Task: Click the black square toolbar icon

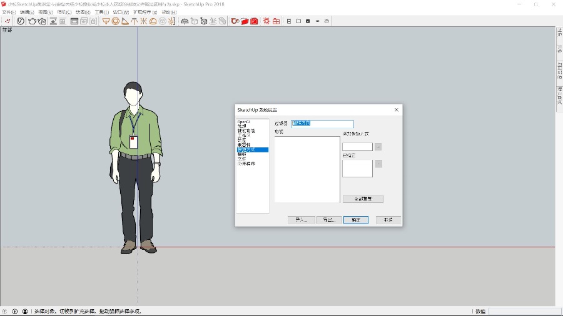Action: coord(308,21)
